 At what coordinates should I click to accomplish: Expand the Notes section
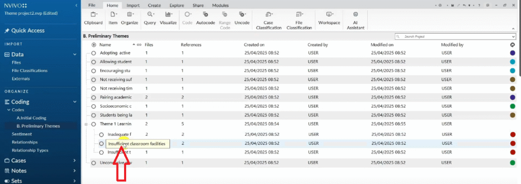(75, 171)
